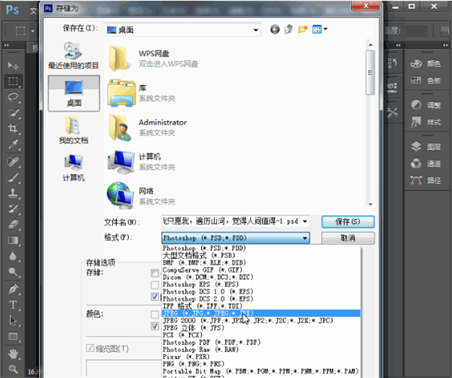
Task: Click the 取消 cancel button
Action: coord(348,238)
